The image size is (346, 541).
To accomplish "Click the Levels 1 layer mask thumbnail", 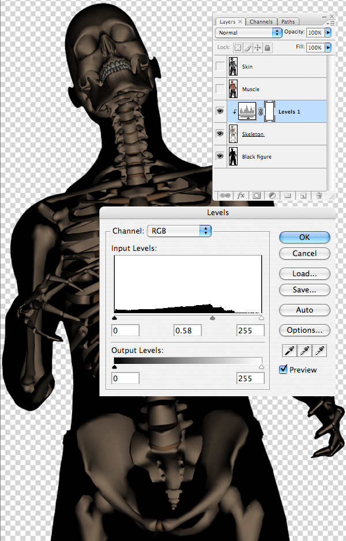I will pos(269,111).
